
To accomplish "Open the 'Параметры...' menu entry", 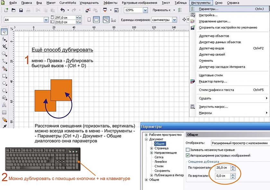I will click(x=209, y=9).
